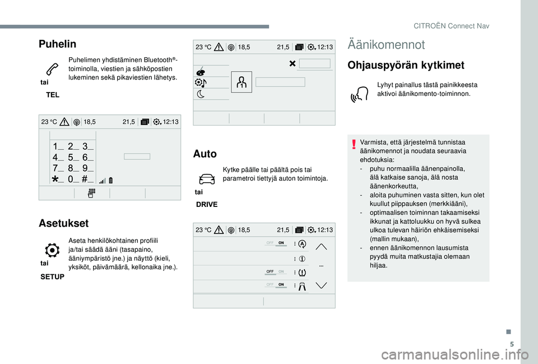Open the audio settings gear-and-note option

[x=201, y=83]
